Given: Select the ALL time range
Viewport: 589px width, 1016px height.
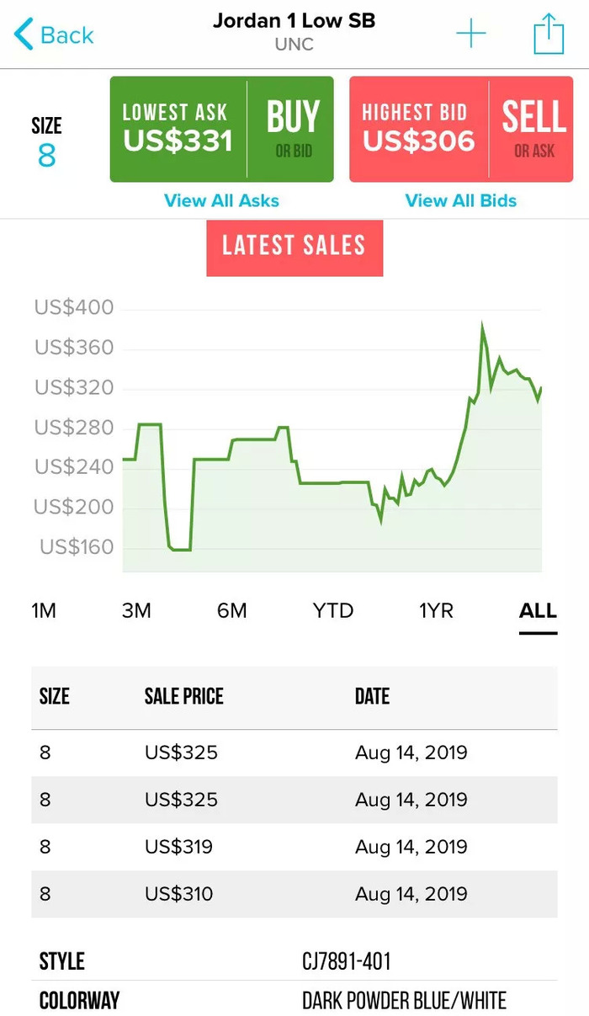Looking at the screenshot, I should 538,611.
